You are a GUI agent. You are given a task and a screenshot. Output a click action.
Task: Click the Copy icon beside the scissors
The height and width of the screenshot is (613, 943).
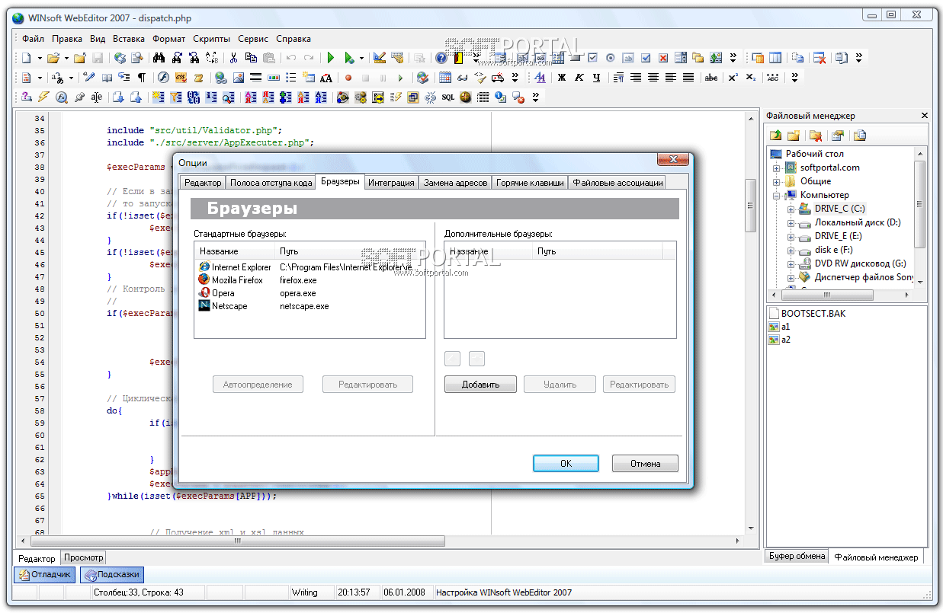tap(250, 58)
